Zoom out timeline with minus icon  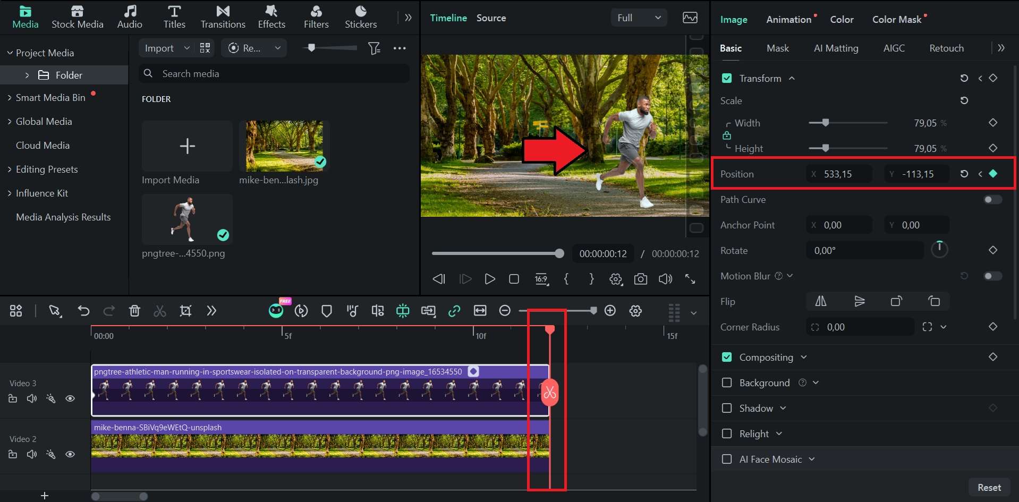[x=505, y=311]
